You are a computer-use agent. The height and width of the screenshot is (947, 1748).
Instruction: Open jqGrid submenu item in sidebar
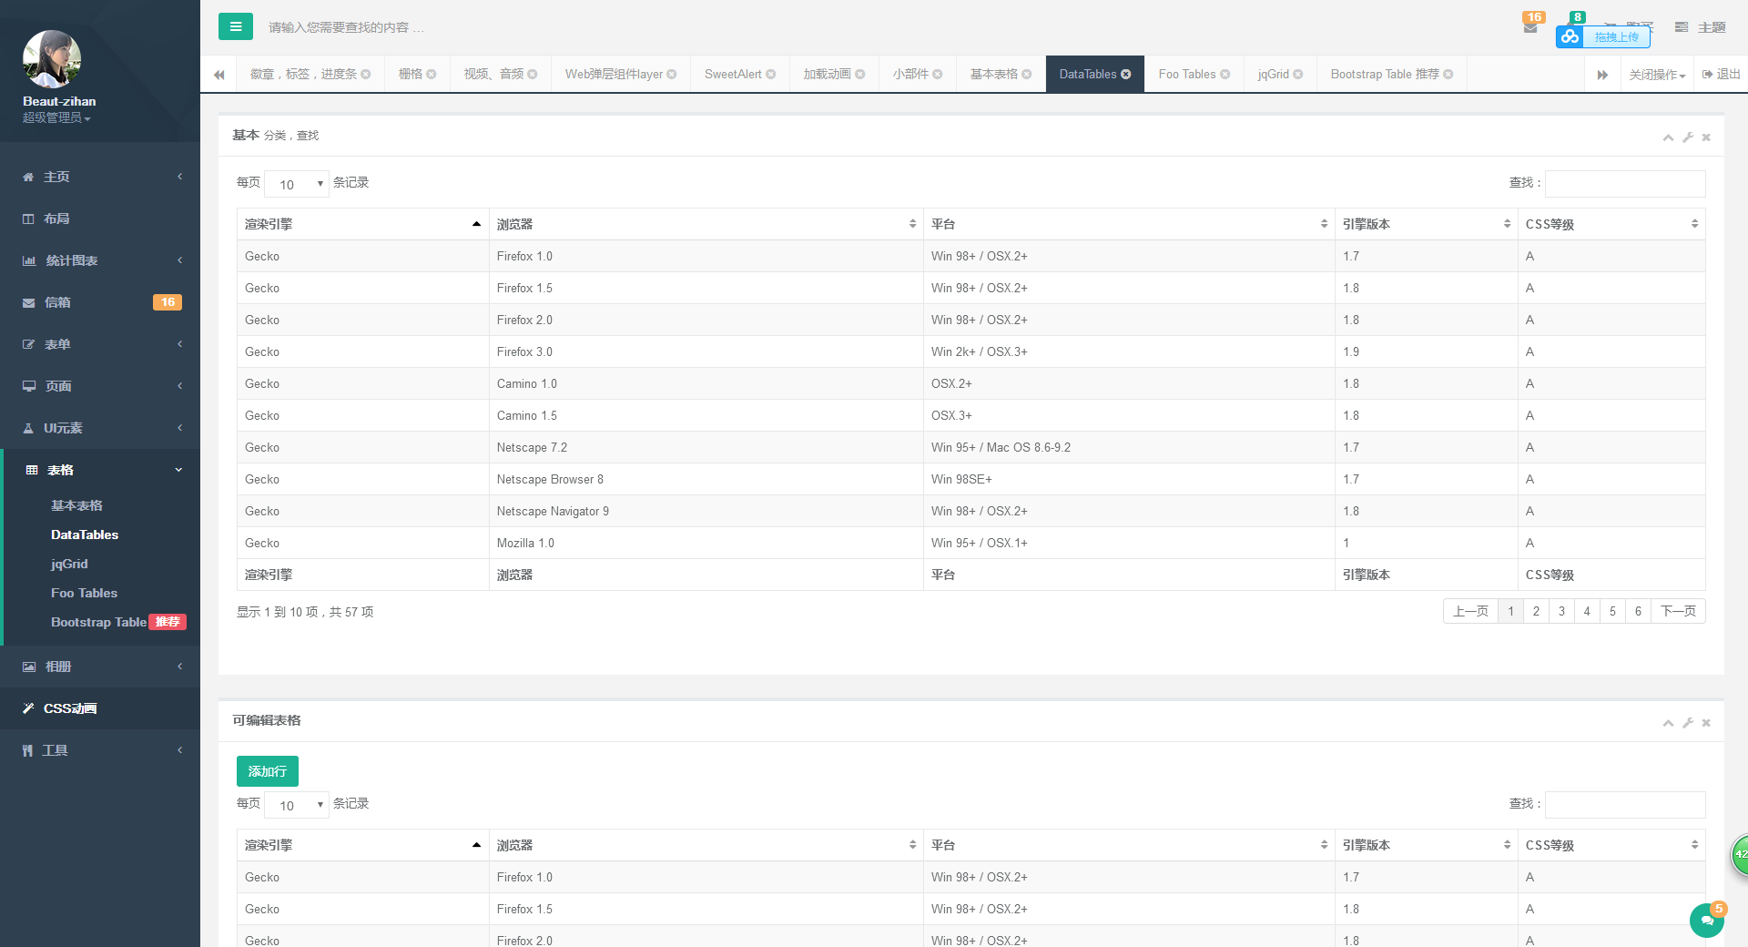pyautogui.click(x=69, y=564)
